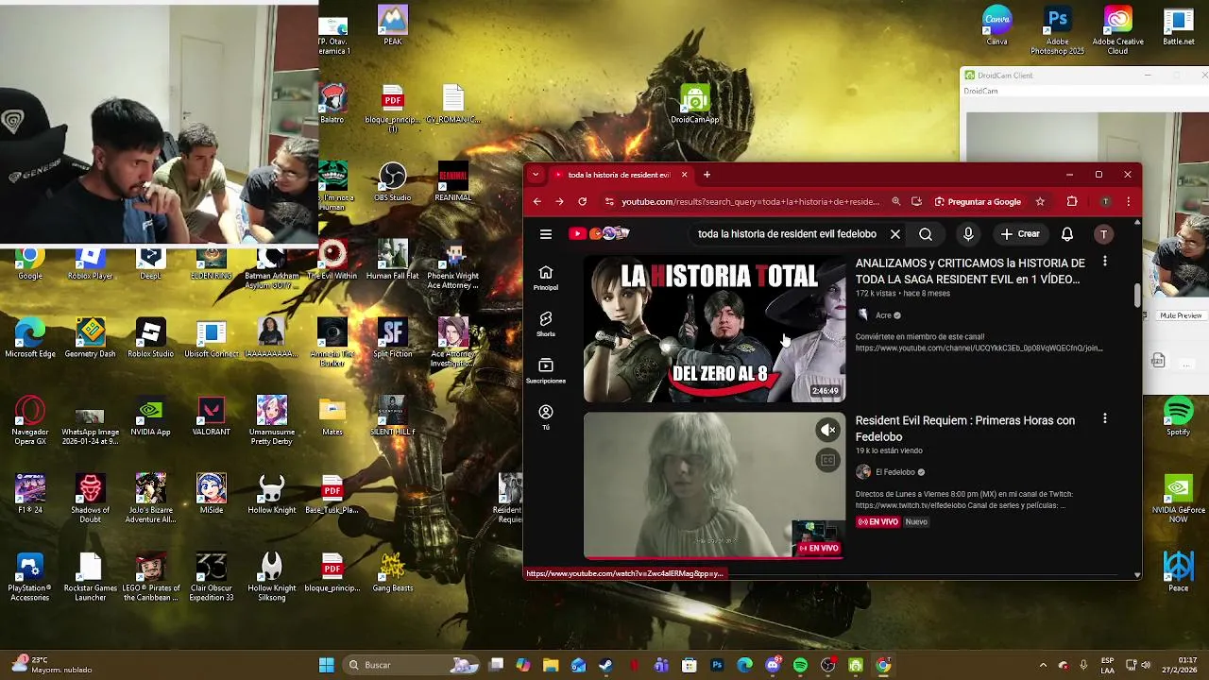Image resolution: width=1209 pixels, height=680 pixels.
Task: Click the browser back arrow
Action: point(537,201)
